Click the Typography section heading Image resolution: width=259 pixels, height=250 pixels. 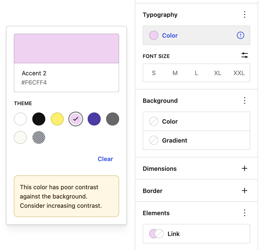(x=160, y=15)
